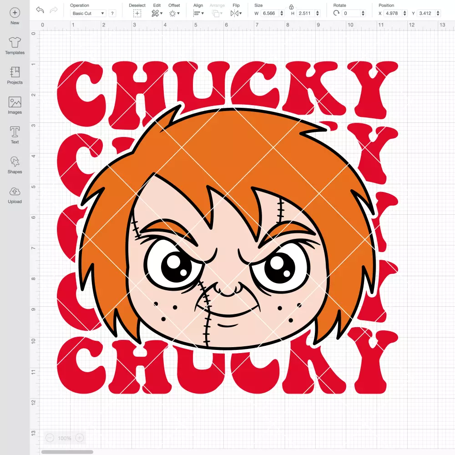Click the horizontal canvas scrollbar
This screenshot has height=455, width=455.
(x=67, y=452)
